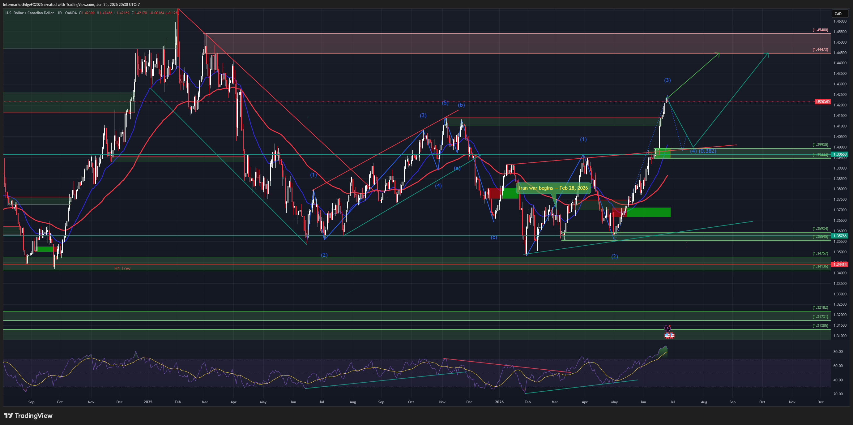Click the (1.44473) level label
This screenshot has height=425, width=853.
(x=820, y=49)
